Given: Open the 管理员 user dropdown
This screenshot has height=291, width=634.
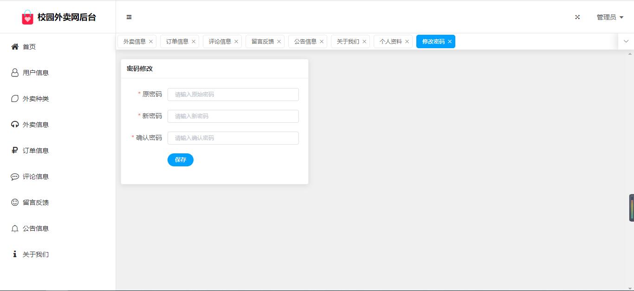Looking at the screenshot, I should coord(610,17).
